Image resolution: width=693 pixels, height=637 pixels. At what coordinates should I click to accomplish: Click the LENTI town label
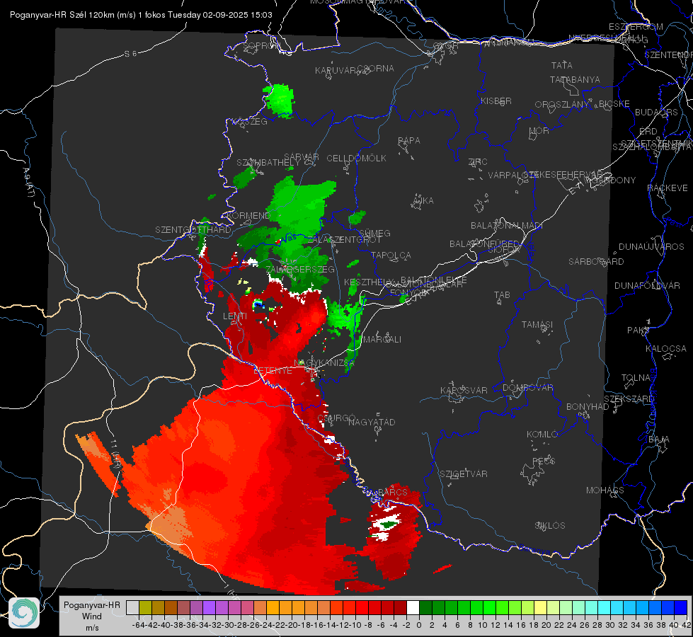coord(235,316)
